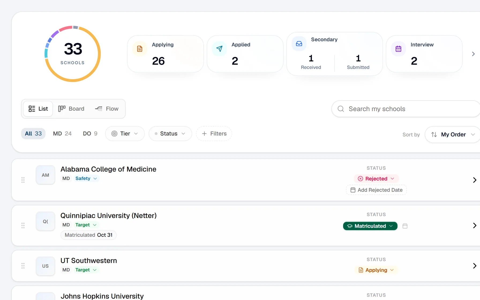480x300 pixels.
Task: Click the Q( avatar of Quinnipiac University
Action: pos(45,221)
